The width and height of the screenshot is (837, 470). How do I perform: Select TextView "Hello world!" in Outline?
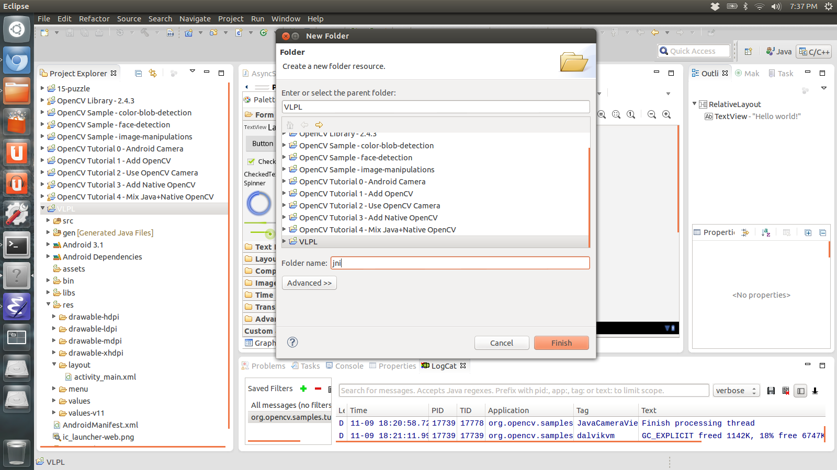point(752,116)
